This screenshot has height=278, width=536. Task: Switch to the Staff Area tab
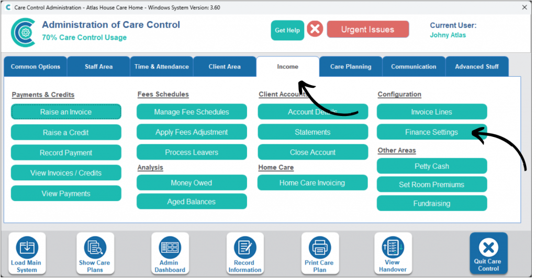point(98,67)
